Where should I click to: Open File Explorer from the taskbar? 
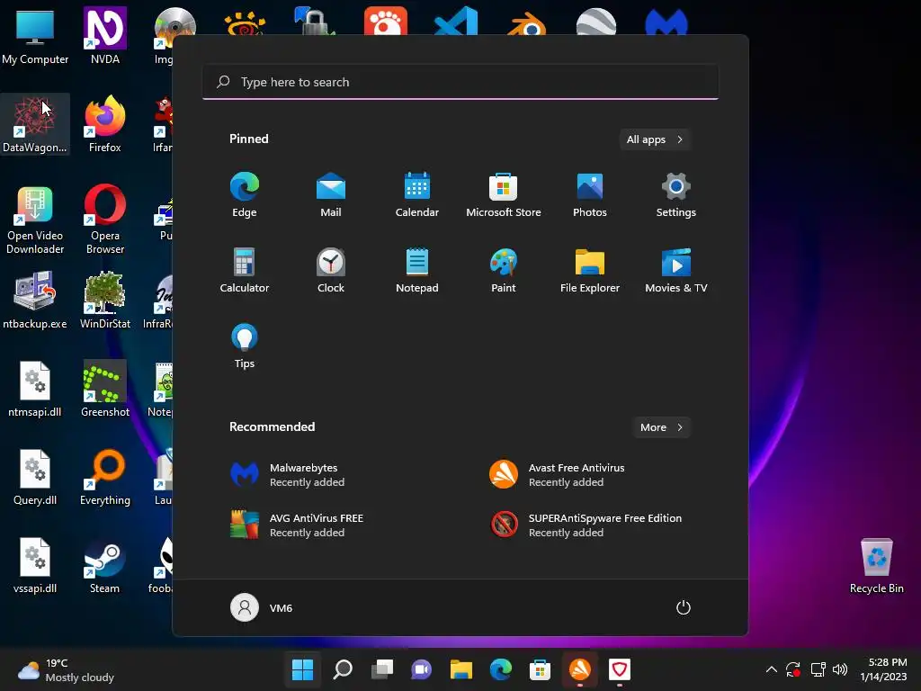tap(461, 669)
